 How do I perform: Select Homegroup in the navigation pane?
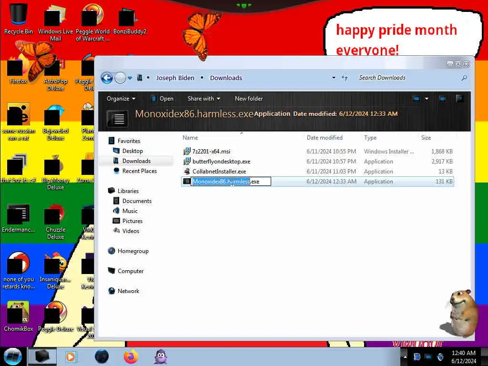128,251
